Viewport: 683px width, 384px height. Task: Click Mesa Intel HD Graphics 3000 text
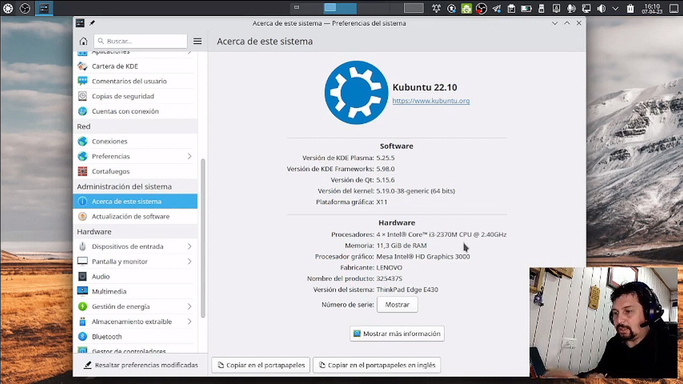point(423,256)
